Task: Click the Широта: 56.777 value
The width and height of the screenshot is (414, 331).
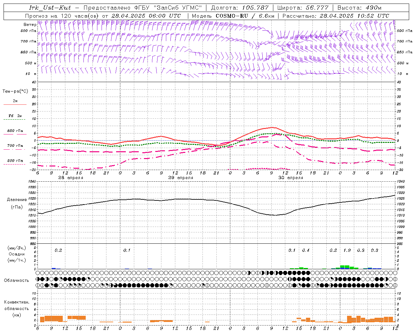Action: 303,8
